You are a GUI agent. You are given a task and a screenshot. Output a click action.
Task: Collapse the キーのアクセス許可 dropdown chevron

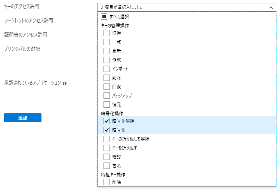[271, 7]
